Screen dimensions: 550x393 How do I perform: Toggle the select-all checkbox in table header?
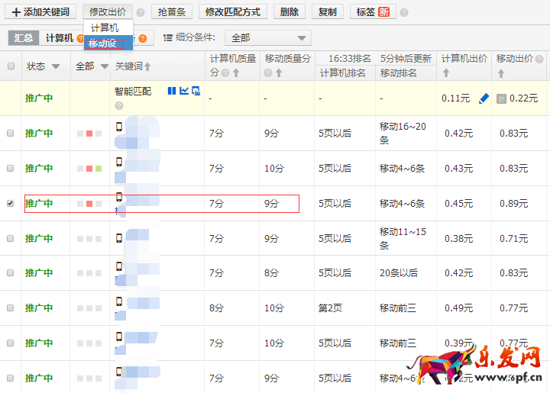click(11, 66)
